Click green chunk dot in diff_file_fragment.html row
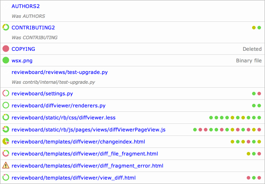 pos(254,154)
